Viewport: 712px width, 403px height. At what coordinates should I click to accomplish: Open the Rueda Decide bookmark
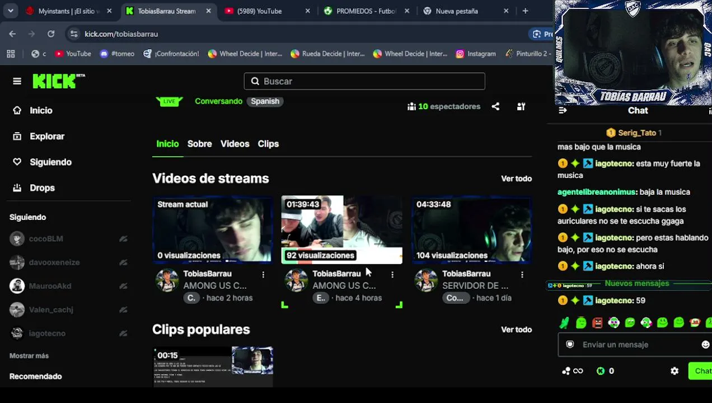pyautogui.click(x=327, y=54)
